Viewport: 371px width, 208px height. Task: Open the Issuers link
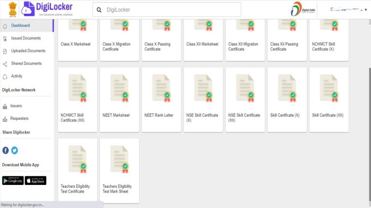[x=16, y=106]
